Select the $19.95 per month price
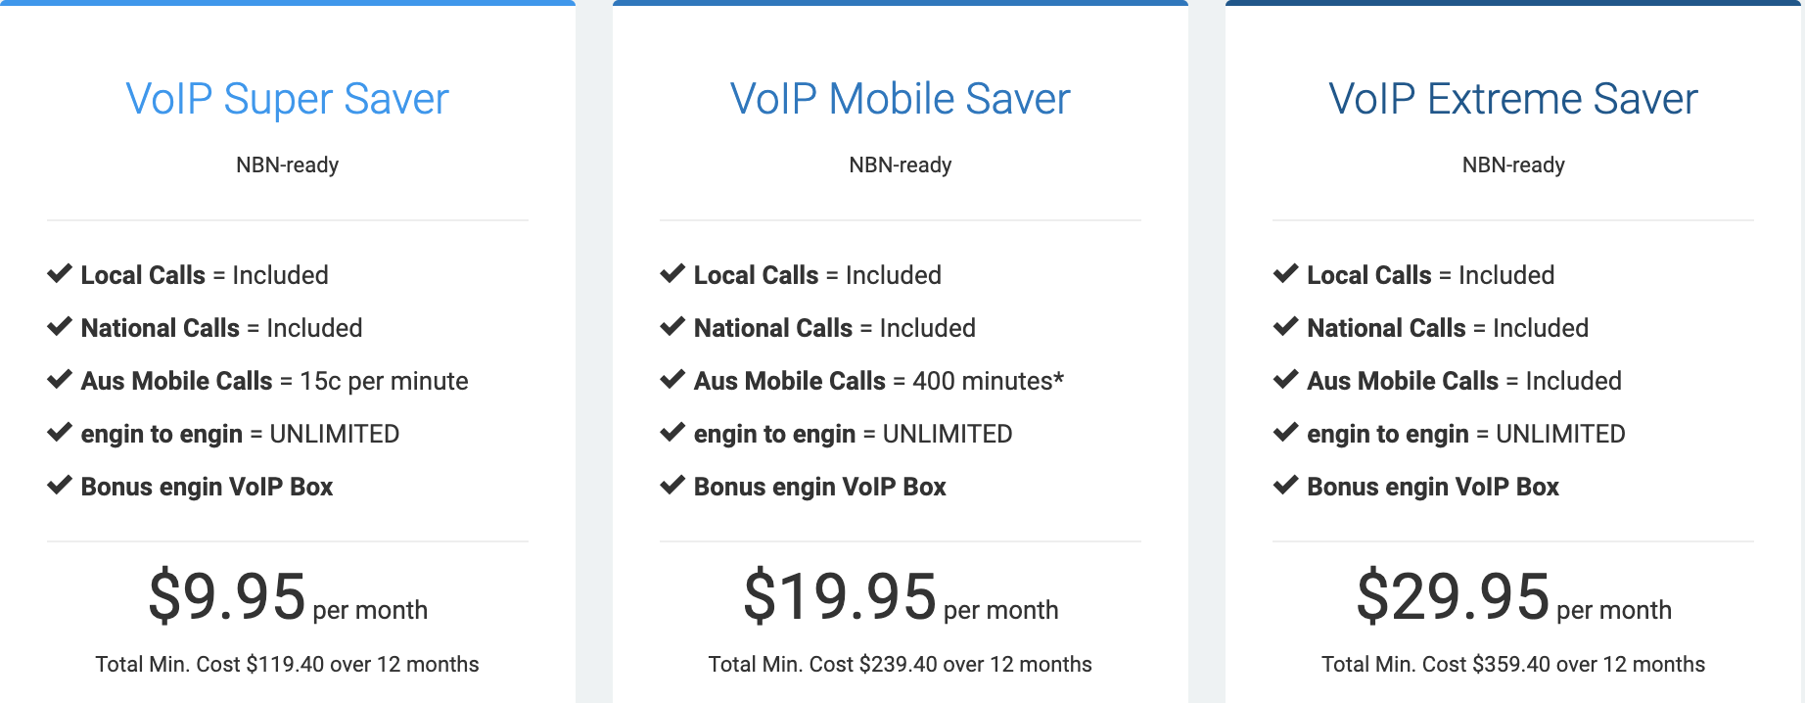Screen dimensions: 1805x703 point(901,597)
